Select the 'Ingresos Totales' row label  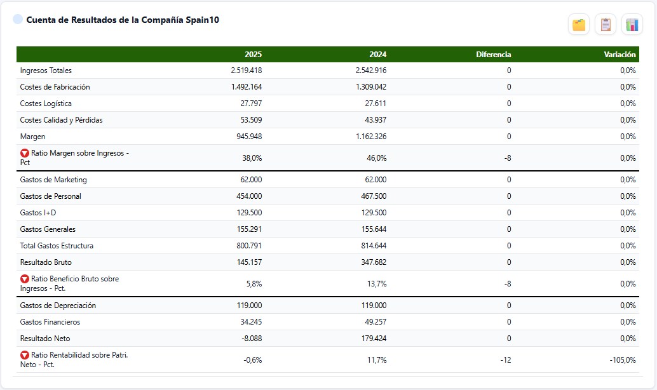pyautogui.click(x=46, y=71)
